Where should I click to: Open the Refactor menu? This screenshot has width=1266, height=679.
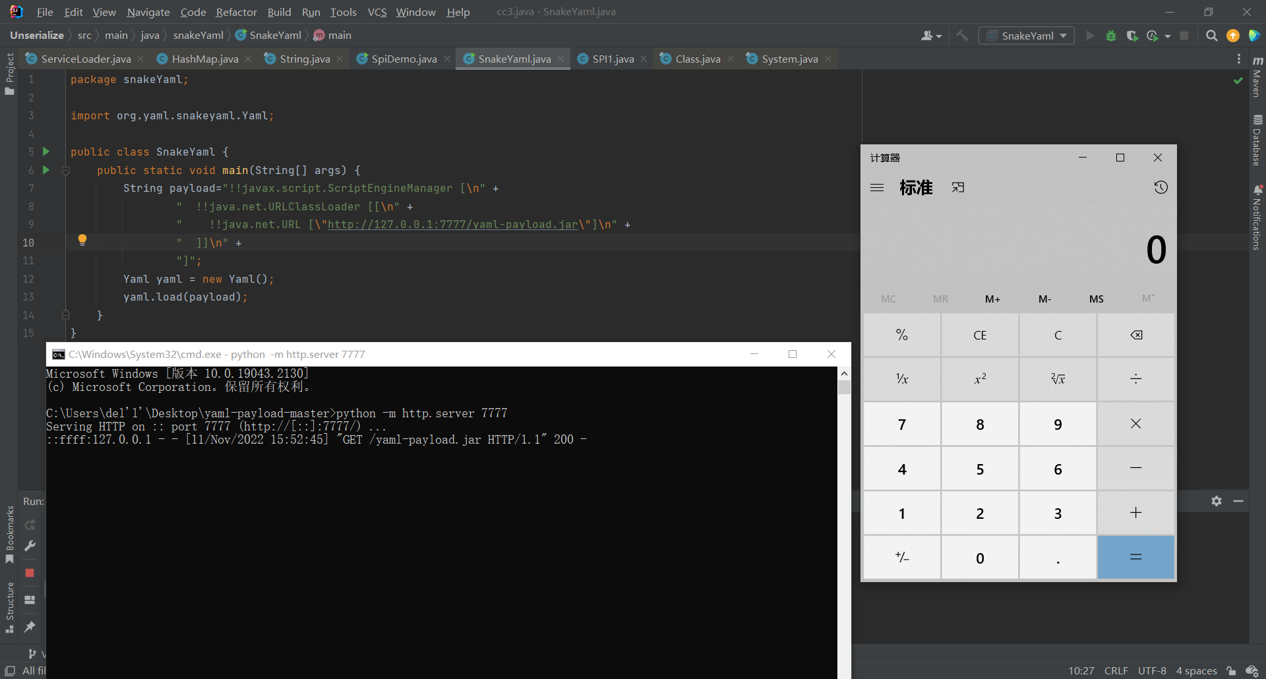(236, 12)
